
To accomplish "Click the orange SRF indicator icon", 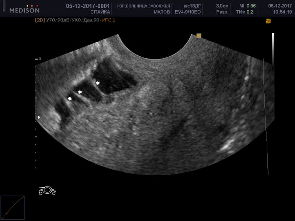I will (268, 21).
